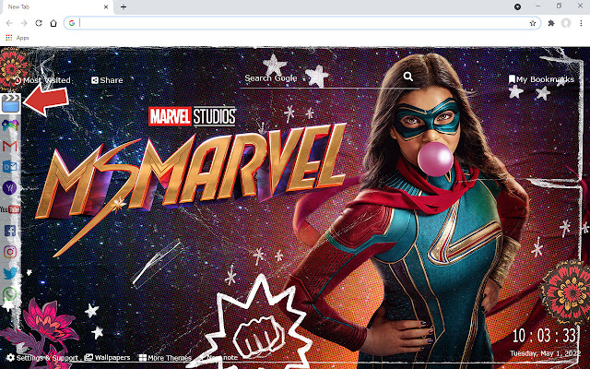Select the New Tab browser tab

coord(56,7)
